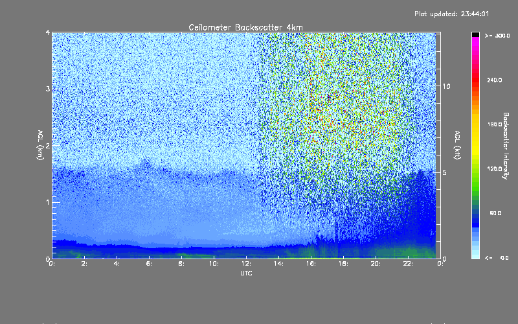The width and height of the screenshot is (518, 324).
Task: Select the 'UTC' axis label
Action: [246, 273]
